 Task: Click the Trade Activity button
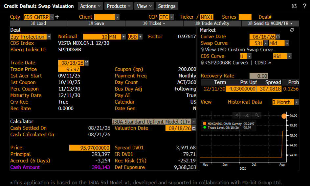212,24
